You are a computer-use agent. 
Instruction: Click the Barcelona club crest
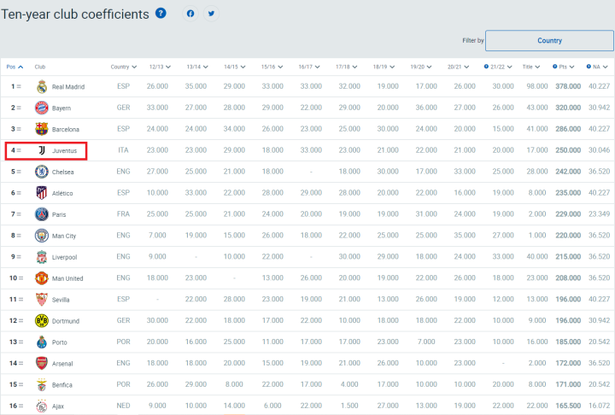tap(40, 129)
